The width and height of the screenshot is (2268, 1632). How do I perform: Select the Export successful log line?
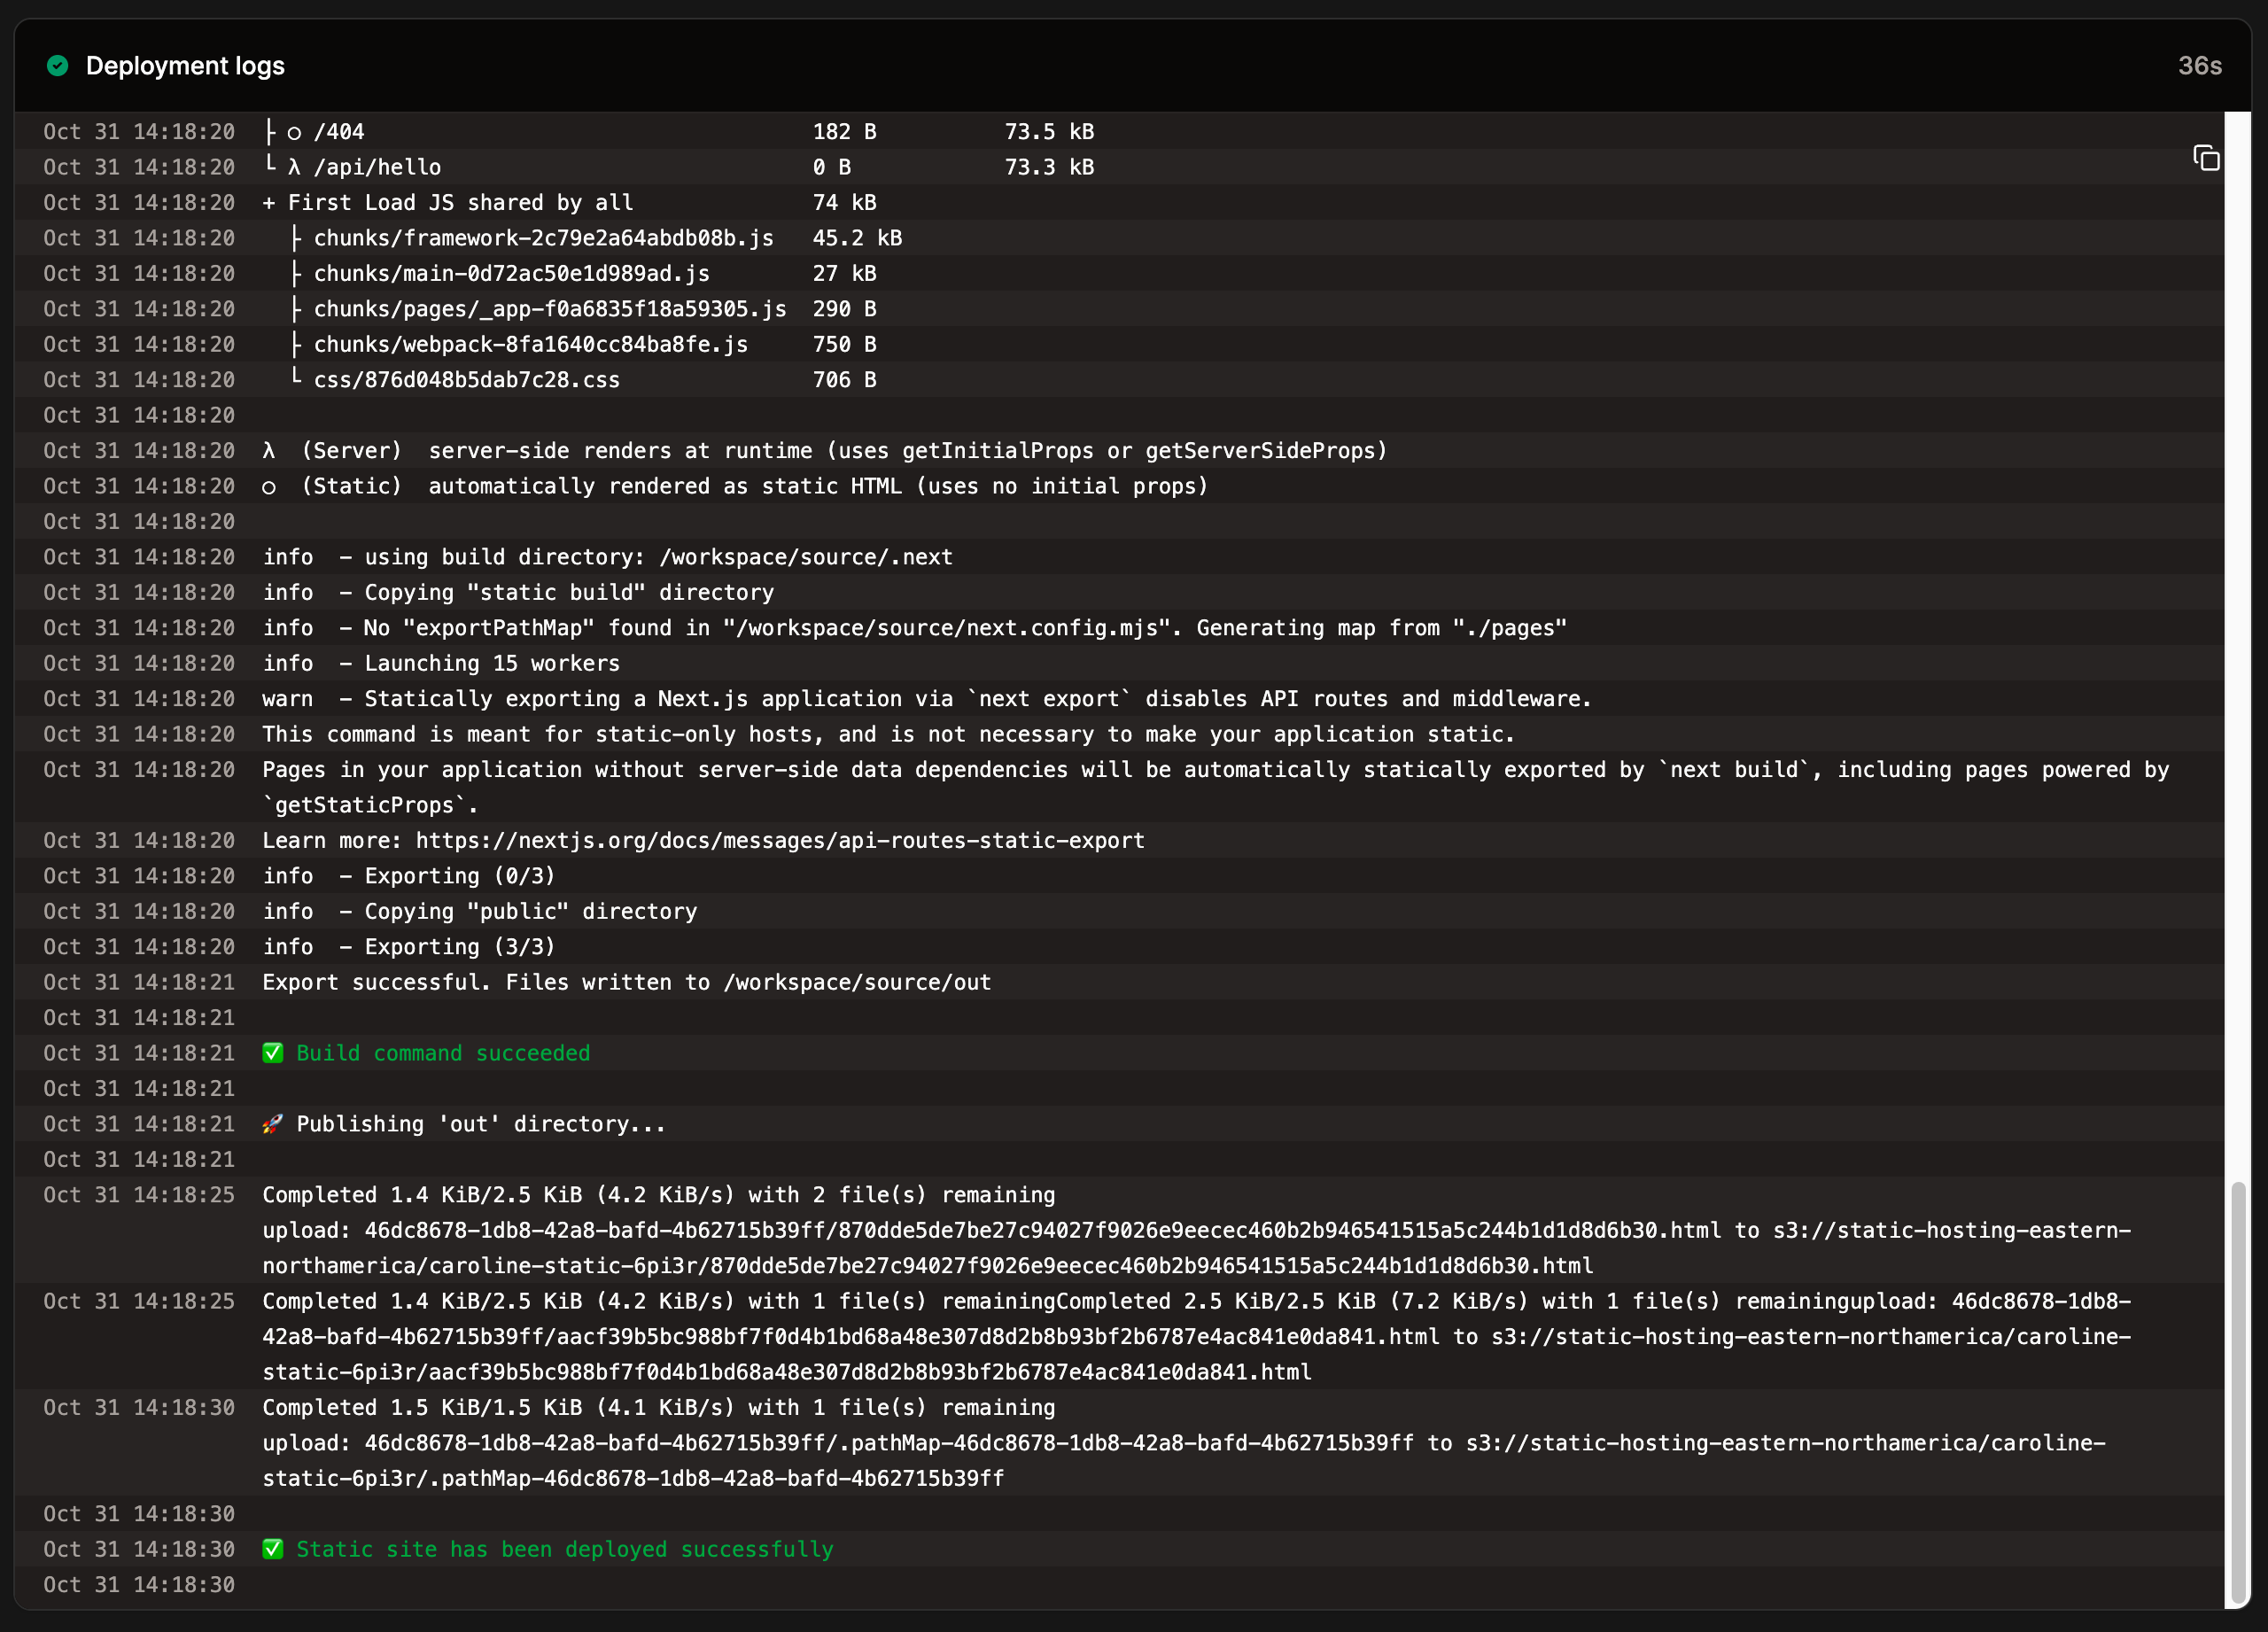pyautogui.click(x=626, y=982)
